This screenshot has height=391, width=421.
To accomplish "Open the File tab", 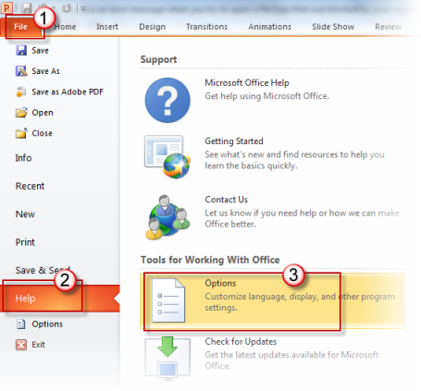I will tap(21, 27).
